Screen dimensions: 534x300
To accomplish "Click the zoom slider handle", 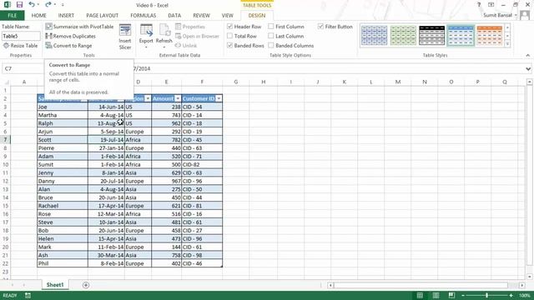I will tap(486, 295).
